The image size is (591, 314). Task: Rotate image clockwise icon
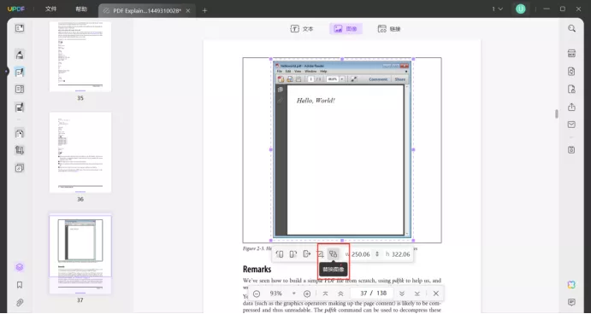293,254
